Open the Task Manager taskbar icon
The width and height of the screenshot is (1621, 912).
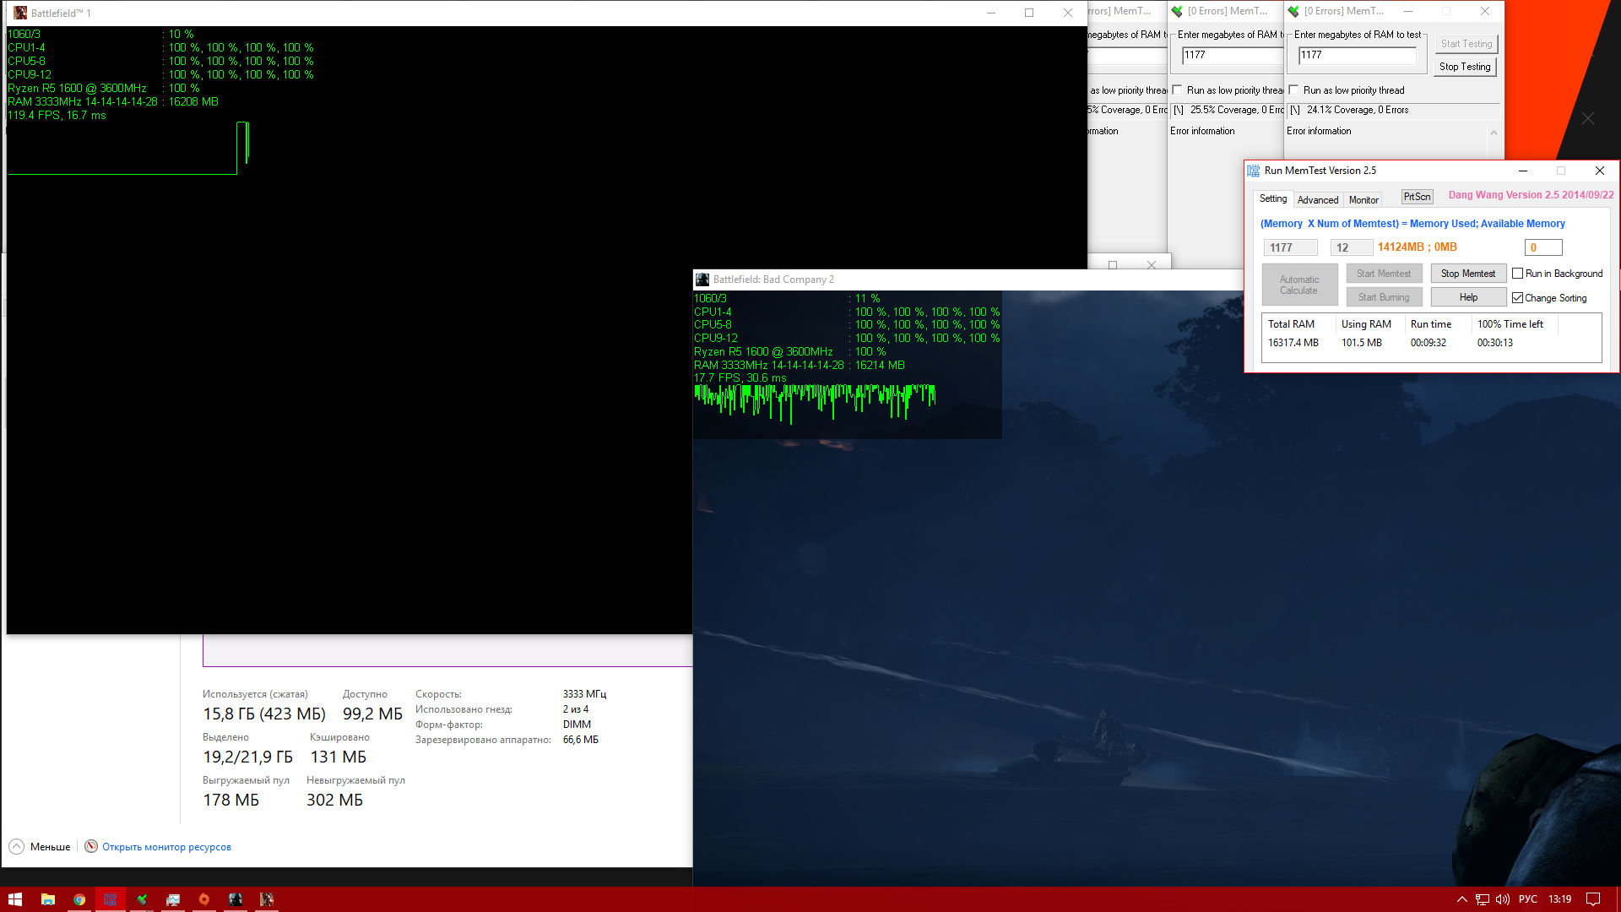tap(173, 899)
